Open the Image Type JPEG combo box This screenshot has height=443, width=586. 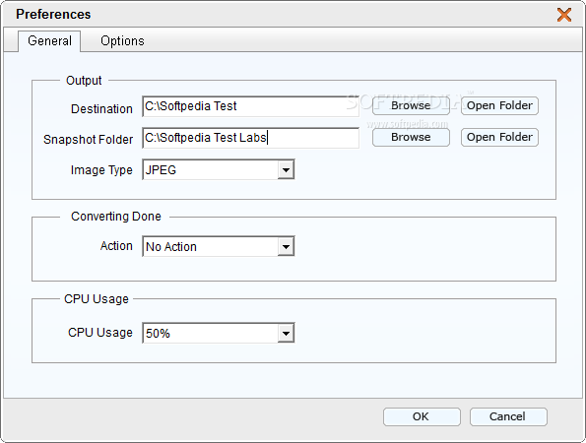click(219, 169)
